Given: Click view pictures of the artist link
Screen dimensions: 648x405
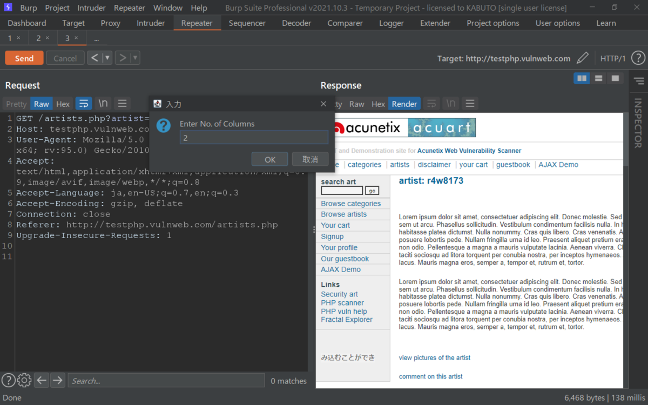Looking at the screenshot, I should click(x=435, y=357).
